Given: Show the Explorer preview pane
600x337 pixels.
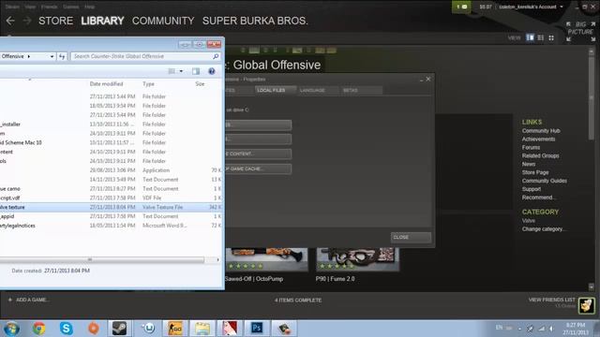Looking at the screenshot, I should (196, 71).
